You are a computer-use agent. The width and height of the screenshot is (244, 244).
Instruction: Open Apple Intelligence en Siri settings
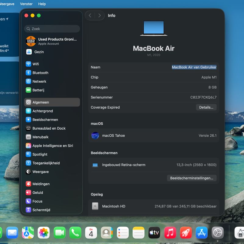click(52, 146)
